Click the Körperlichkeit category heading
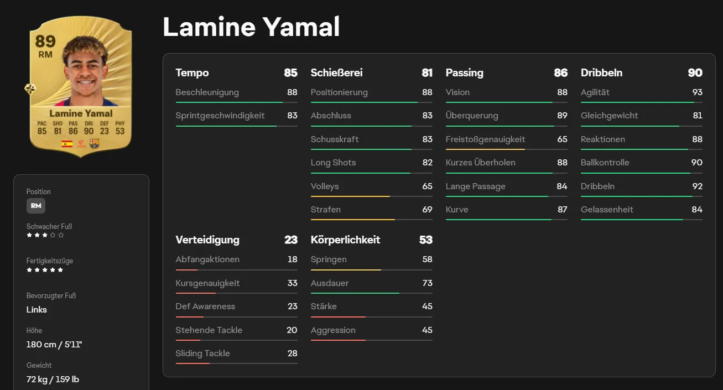This screenshot has width=723, height=390. point(346,240)
